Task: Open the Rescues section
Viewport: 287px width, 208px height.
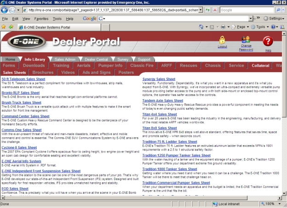Action: 189,66
